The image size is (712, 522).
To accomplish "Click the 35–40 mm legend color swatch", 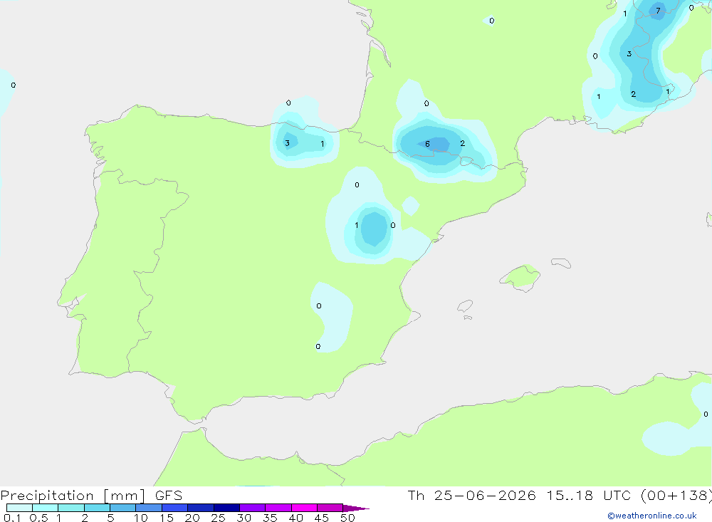I will coord(278,508).
